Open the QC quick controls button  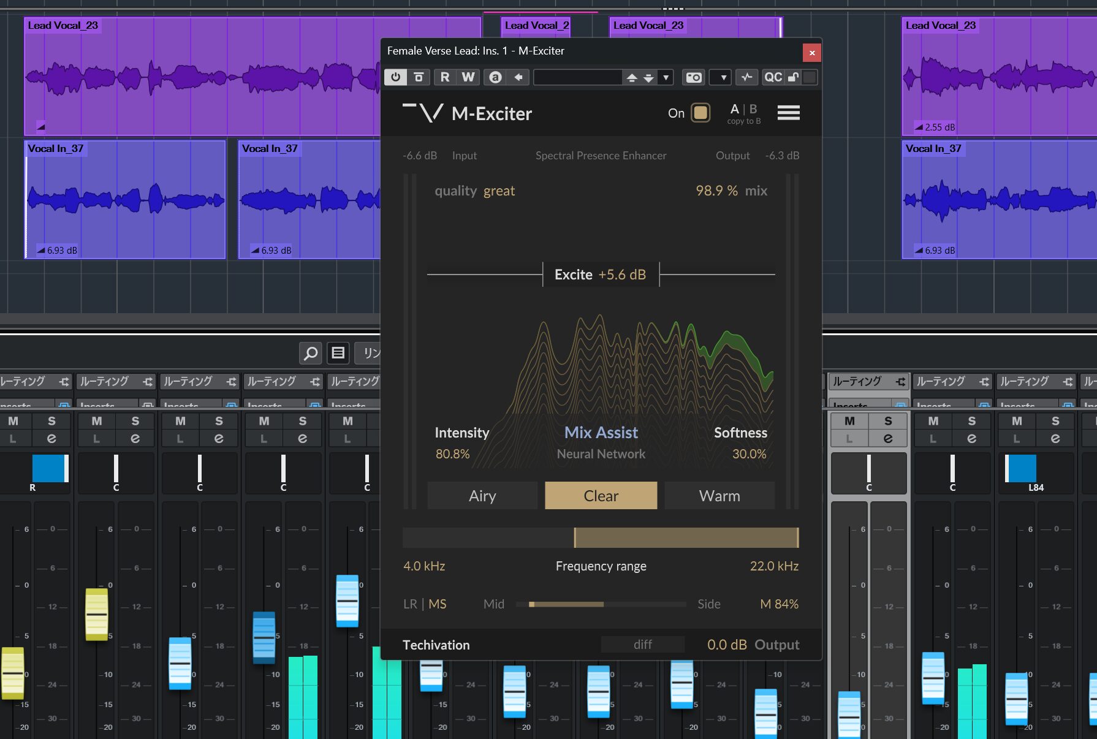click(773, 77)
